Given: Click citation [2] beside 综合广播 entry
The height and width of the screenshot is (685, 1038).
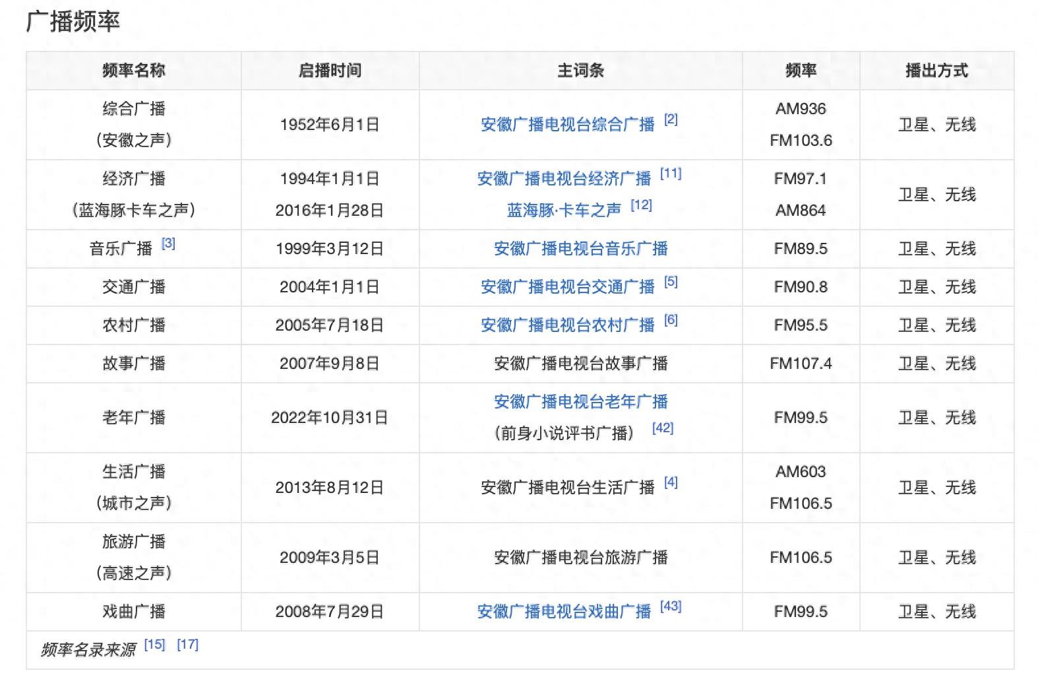Looking at the screenshot, I should coord(671,119).
